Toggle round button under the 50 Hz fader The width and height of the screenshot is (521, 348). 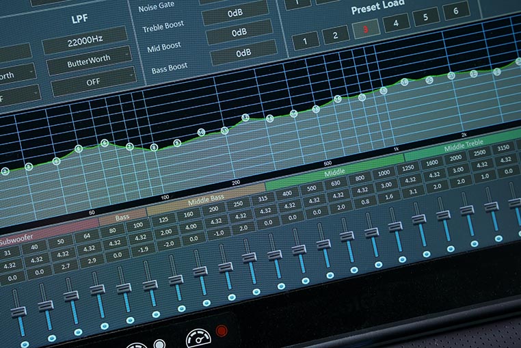click(x=78, y=332)
